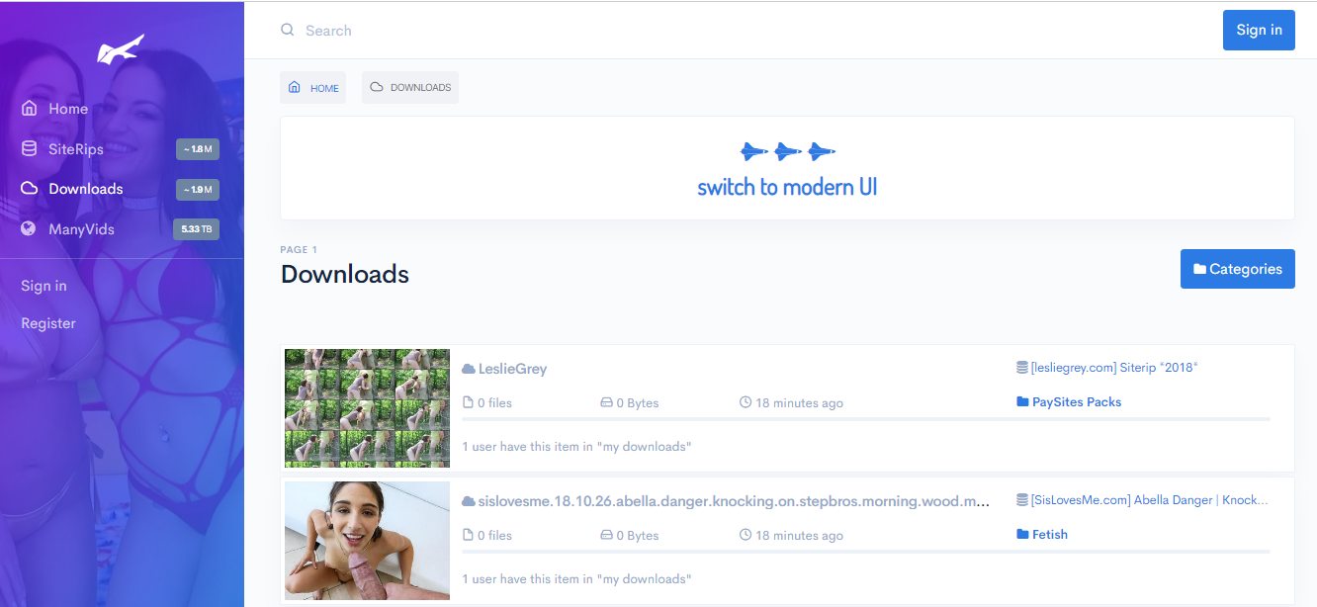Click the switch to modern UI link
This screenshot has width=1317, height=607.
click(x=787, y=187)
